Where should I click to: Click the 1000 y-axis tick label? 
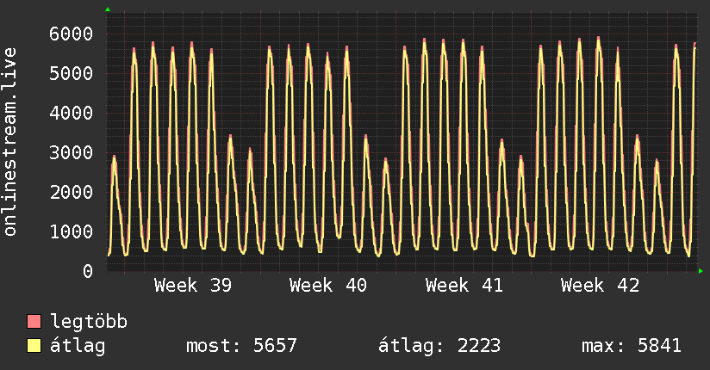(72, 231)
